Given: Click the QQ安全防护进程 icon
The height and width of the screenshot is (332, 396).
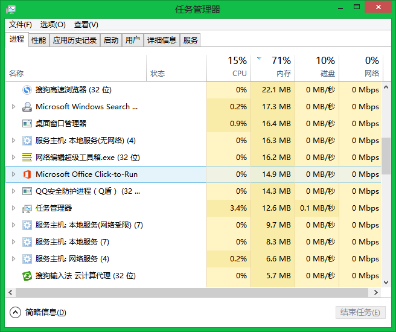Looking at the screenshot, I should pyautogui.click(x=27, y=191).
